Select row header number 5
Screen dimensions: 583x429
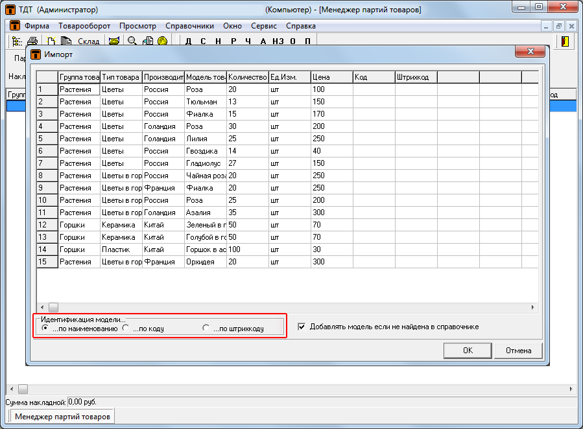coord(47,139)
